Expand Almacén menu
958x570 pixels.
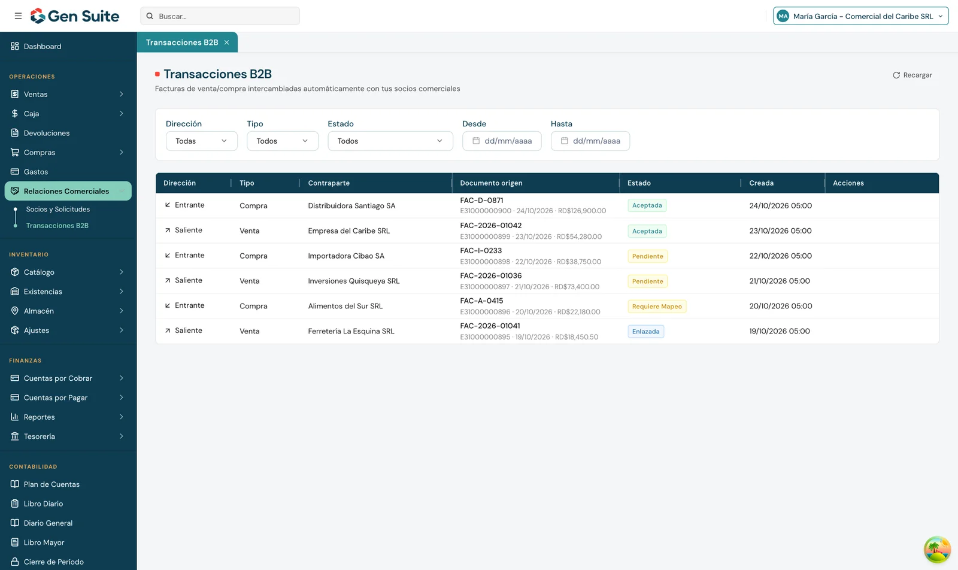pyautogui.click(x=68, y=311)
